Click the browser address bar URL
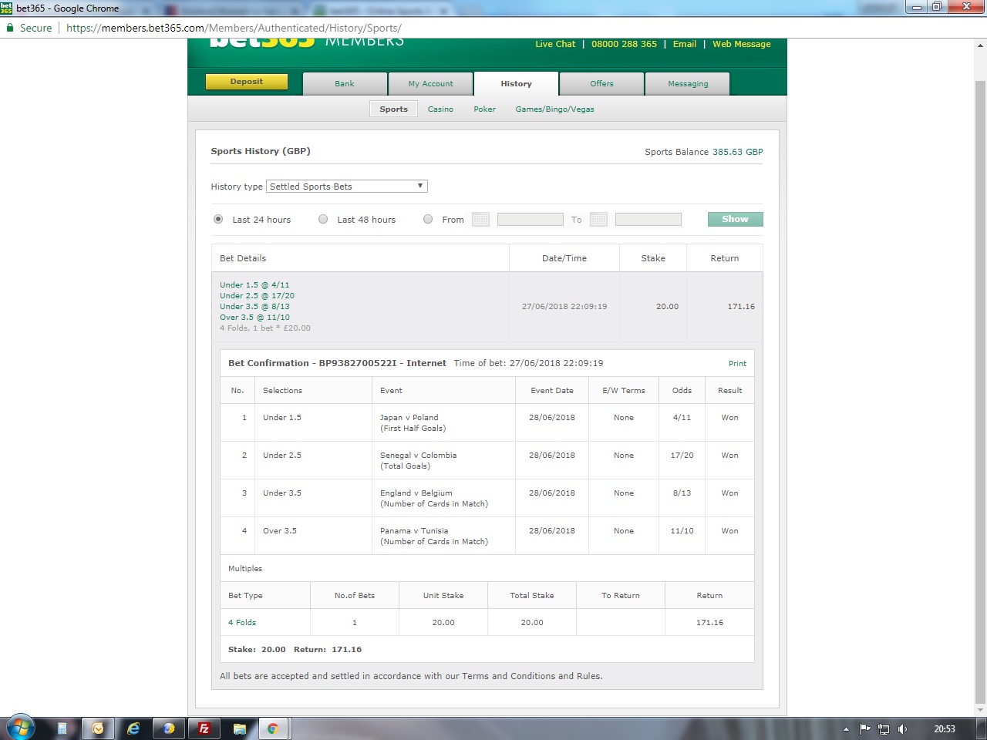The image size is (987, 740). click(234, 28)
